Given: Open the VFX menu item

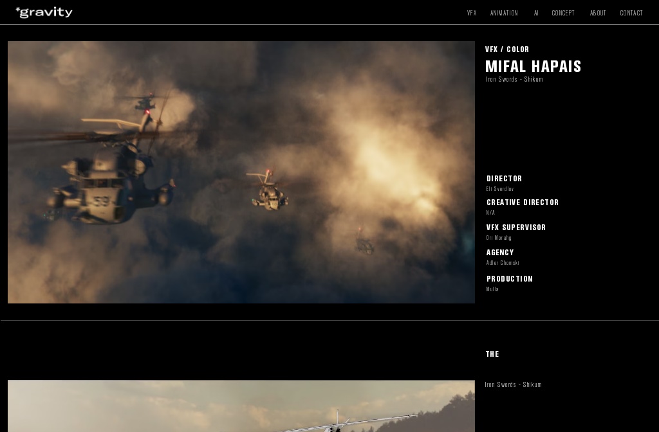Looking at the screenshot, I should coord(472,13).
